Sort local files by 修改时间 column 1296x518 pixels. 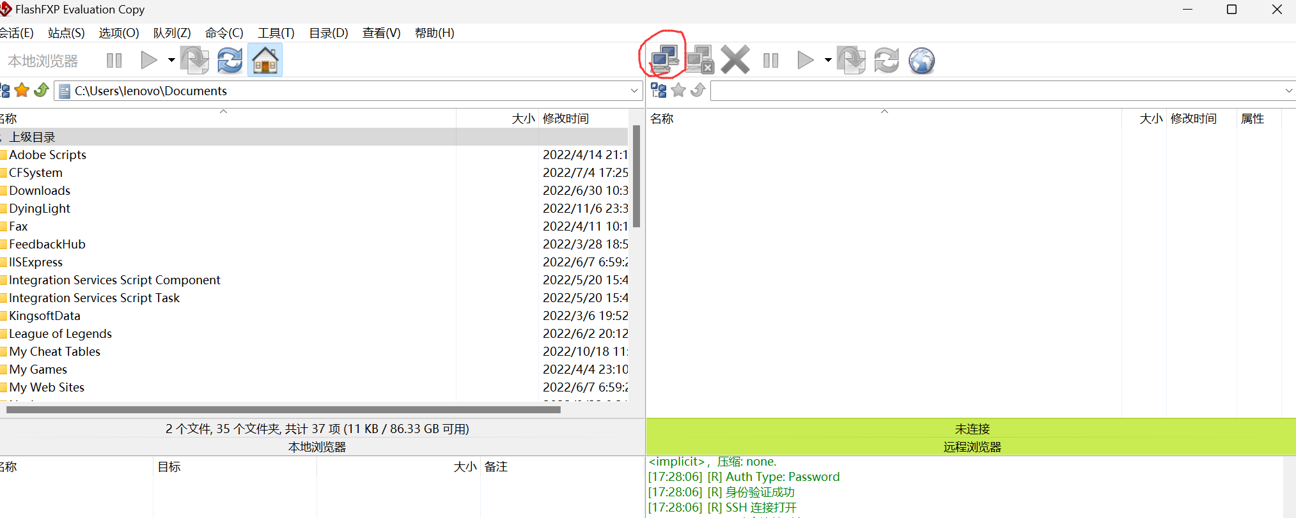(584, 119)
